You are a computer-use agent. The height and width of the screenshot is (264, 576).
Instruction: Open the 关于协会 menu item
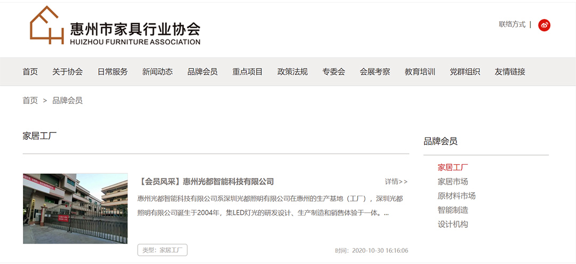click(67, 72)
